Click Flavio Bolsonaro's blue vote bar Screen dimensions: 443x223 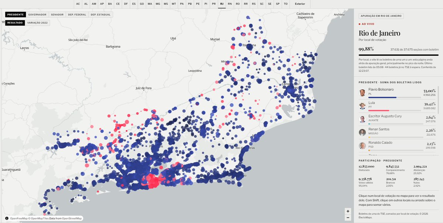[382, 98]
